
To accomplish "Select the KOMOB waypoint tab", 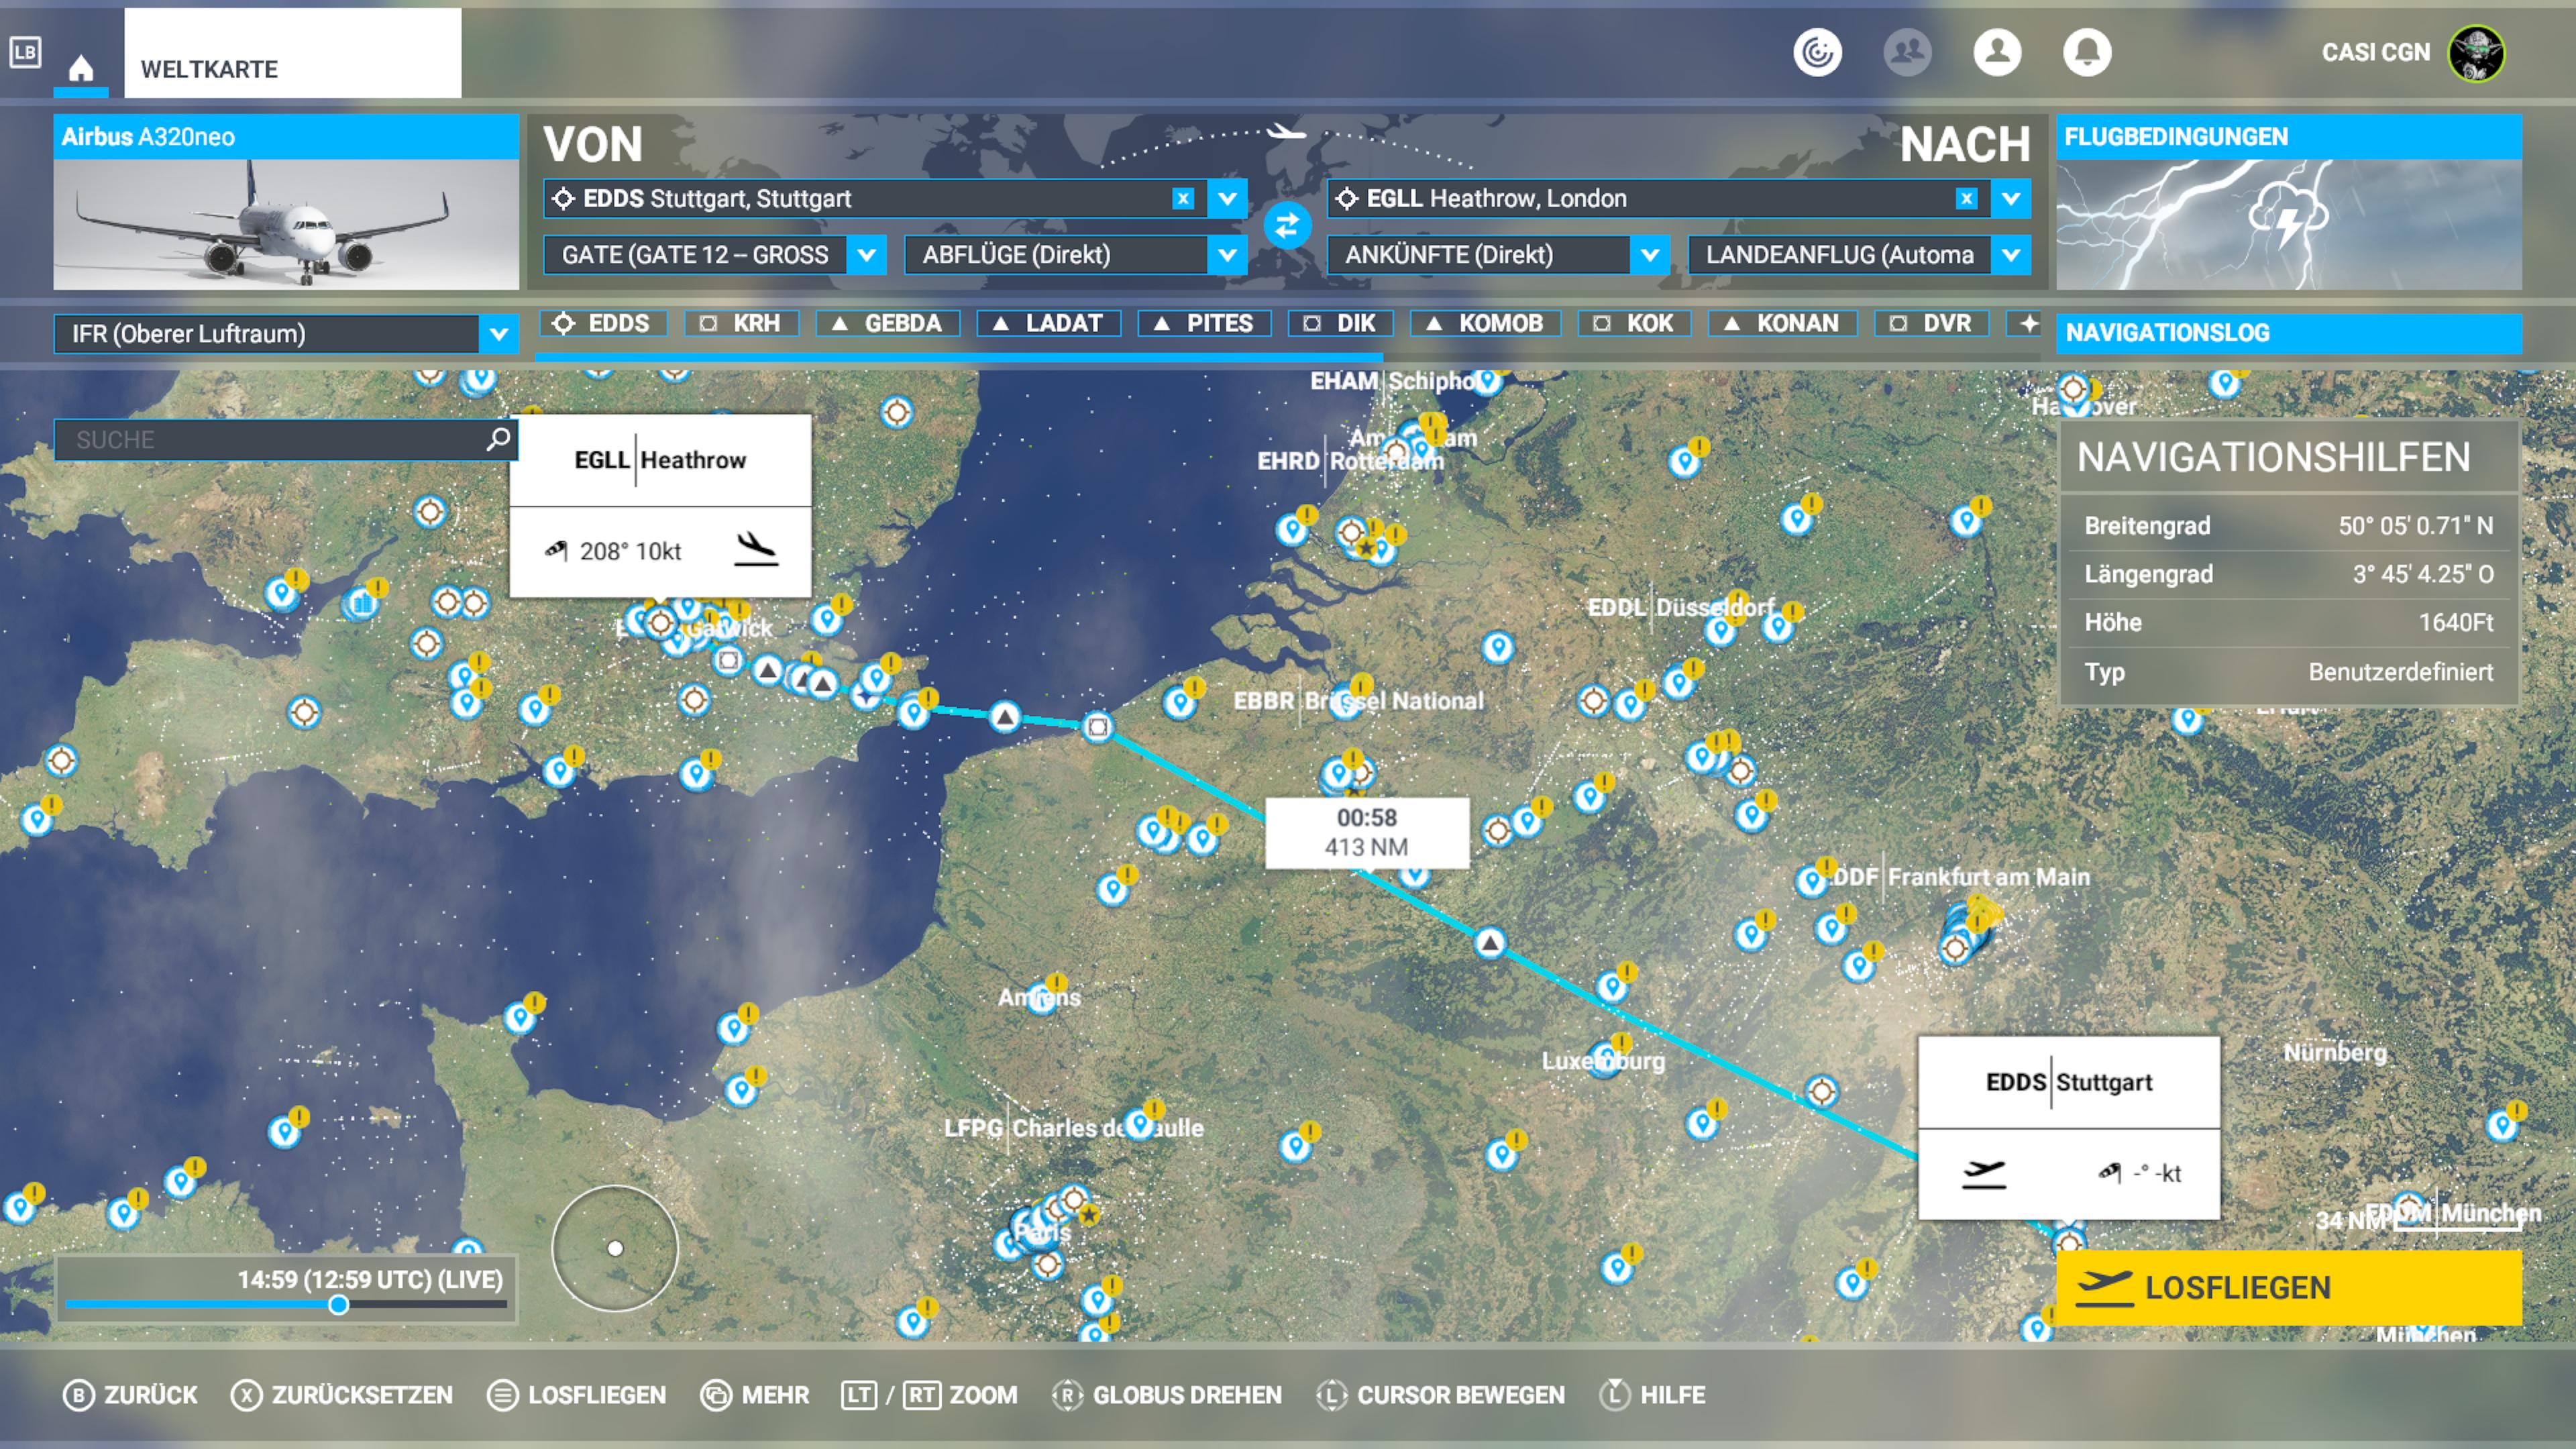I will [x=1485, y=323].
